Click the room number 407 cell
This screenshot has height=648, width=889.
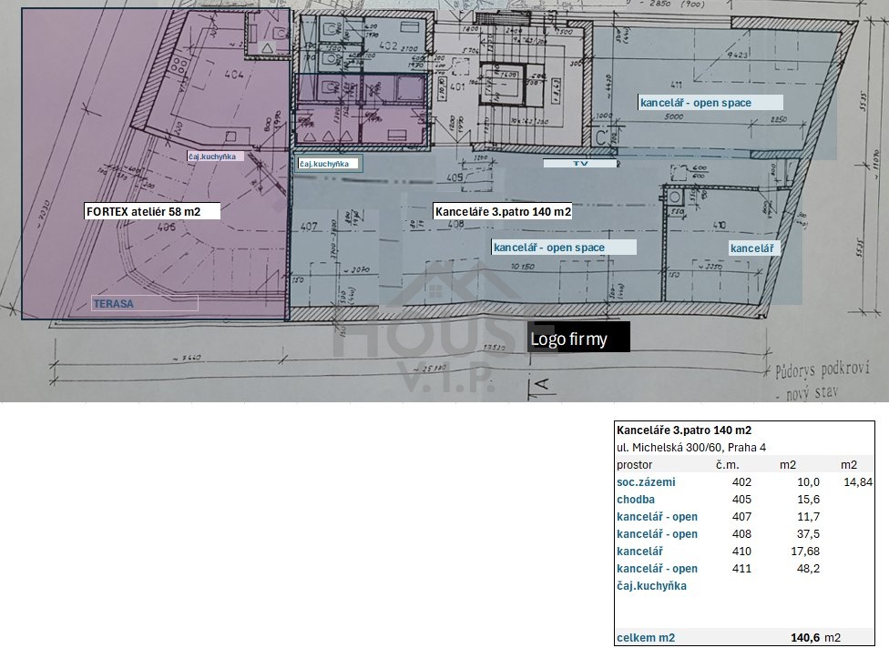(741, 517)
